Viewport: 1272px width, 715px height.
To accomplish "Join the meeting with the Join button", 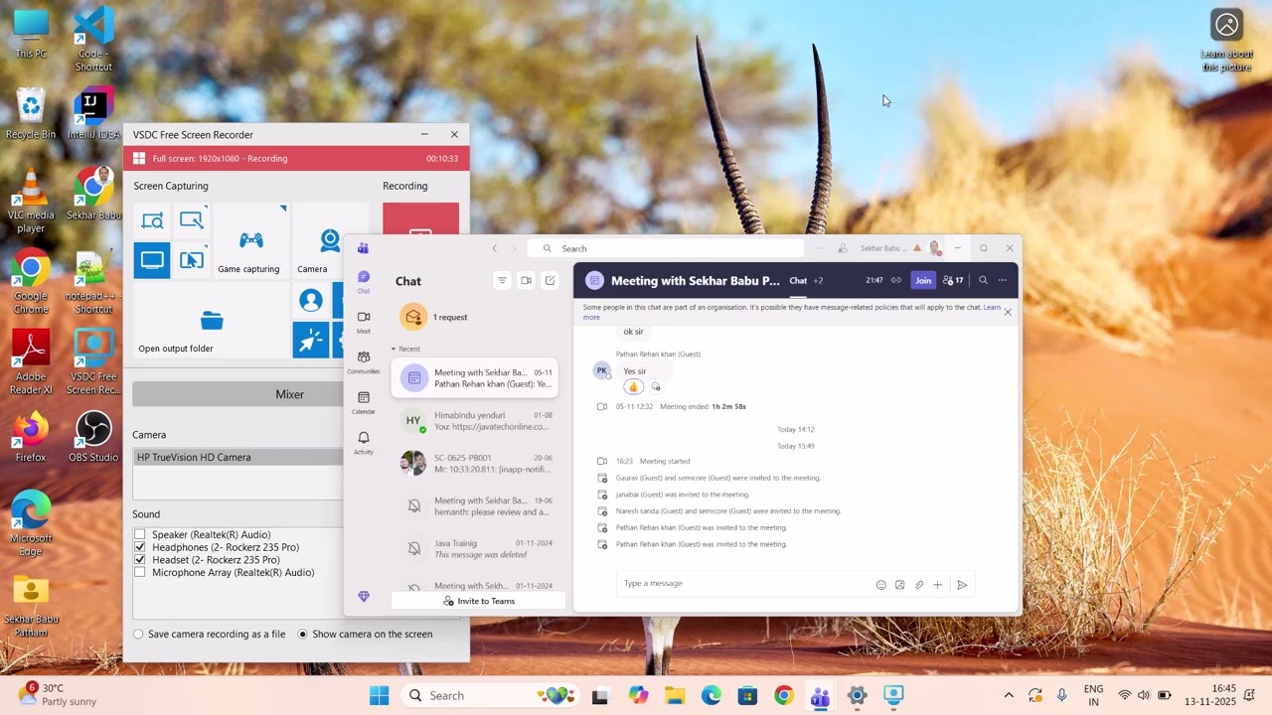I will (x=923, y=280).
